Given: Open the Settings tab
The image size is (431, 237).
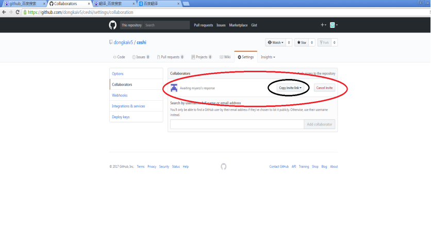Looking at the screenshot, I should pos(246,57).
